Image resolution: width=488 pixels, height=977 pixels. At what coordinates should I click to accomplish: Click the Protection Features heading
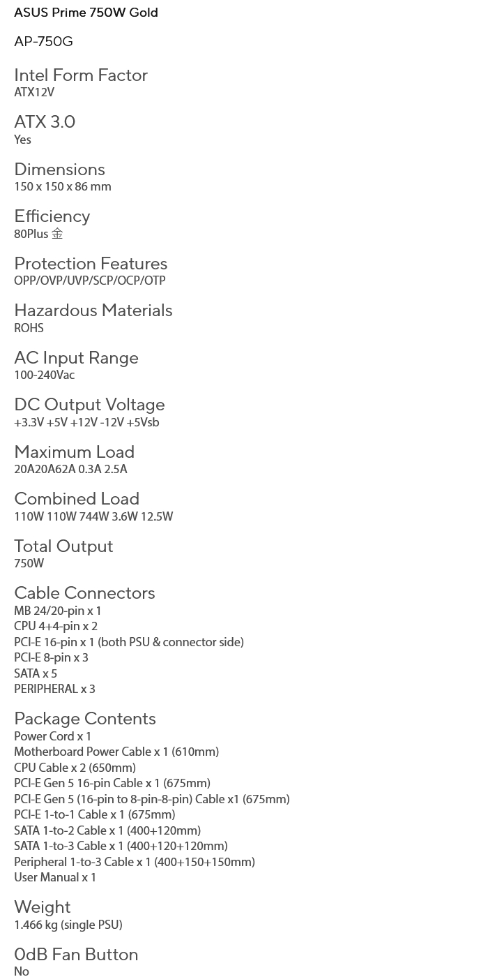[x=91, y=264]
